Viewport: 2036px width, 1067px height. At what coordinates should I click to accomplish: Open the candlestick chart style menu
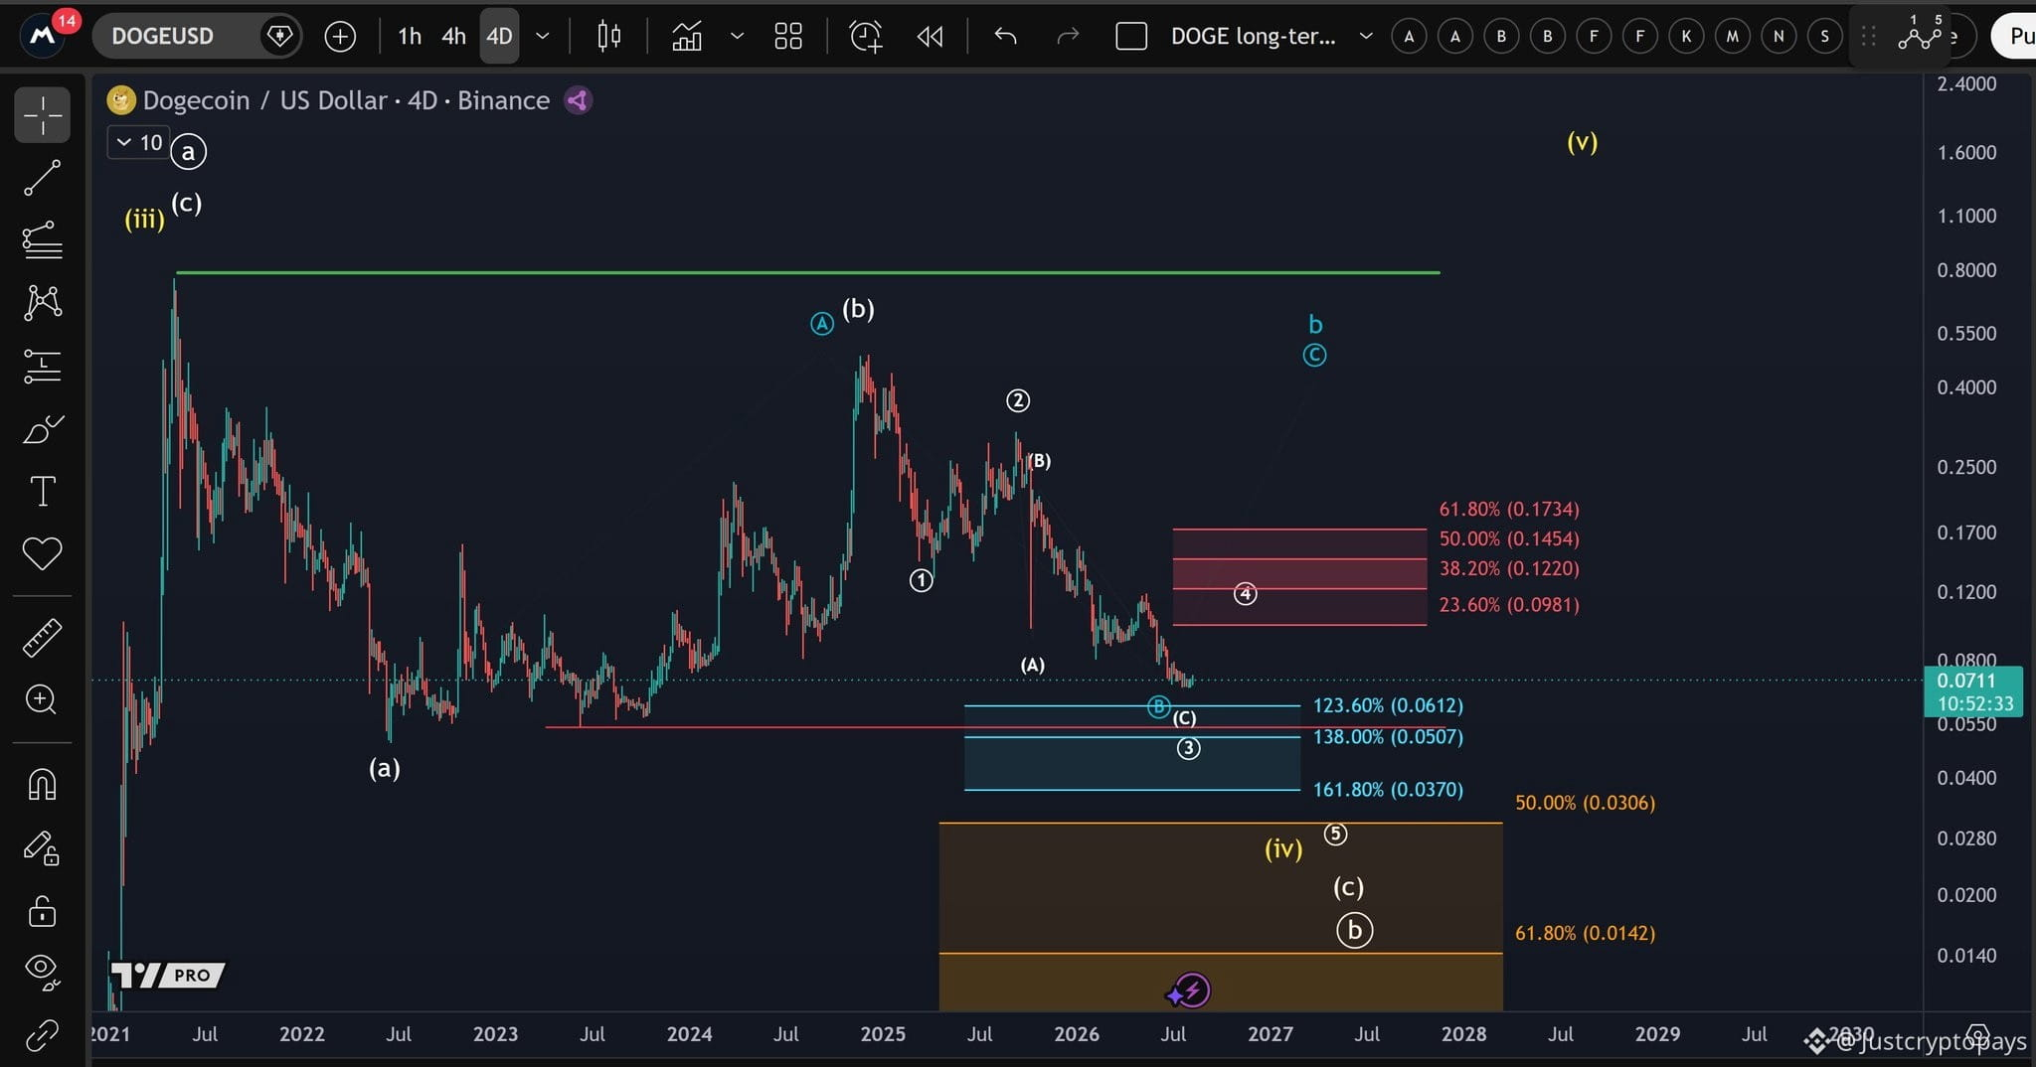click(x=608, y=37)
